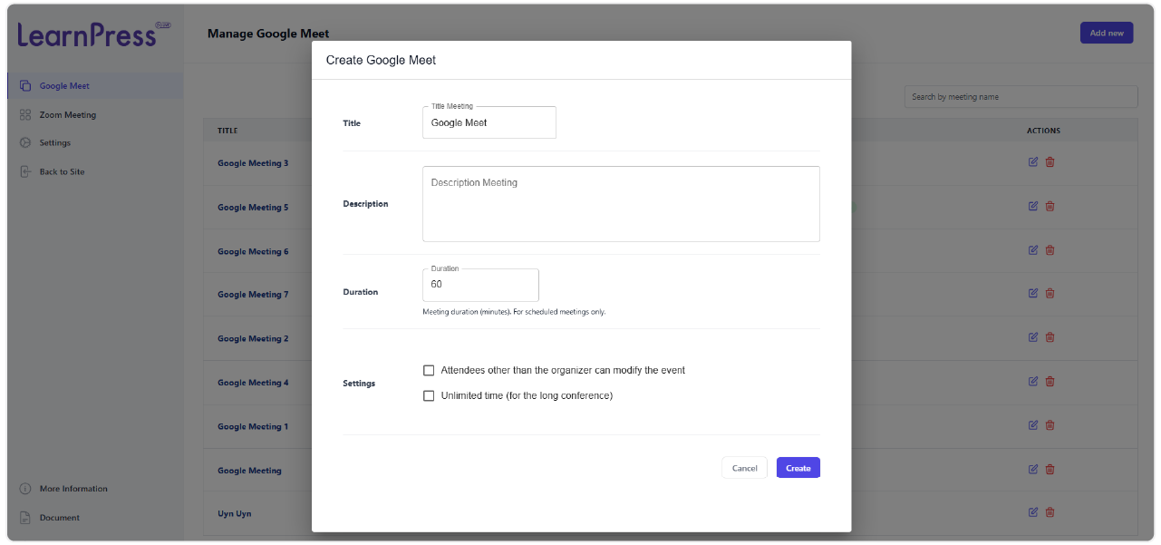
Task: Click the Create button
Action: 798,468
